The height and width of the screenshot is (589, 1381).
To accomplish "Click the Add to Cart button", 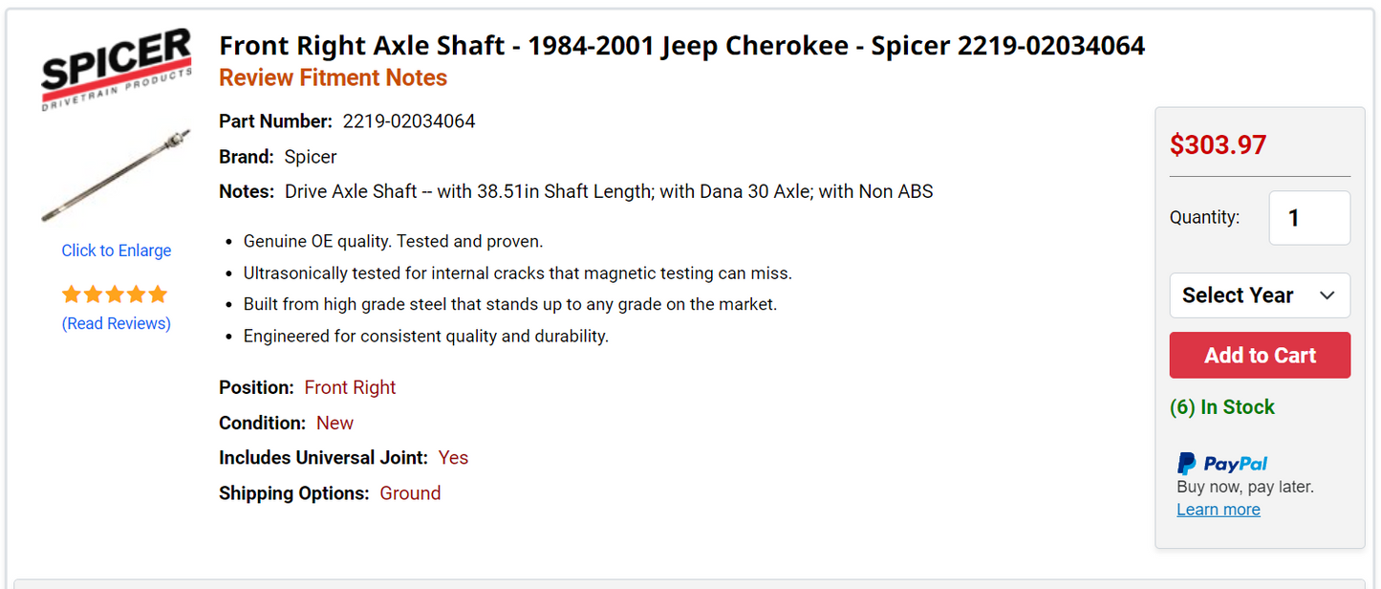I will 1260,355.
